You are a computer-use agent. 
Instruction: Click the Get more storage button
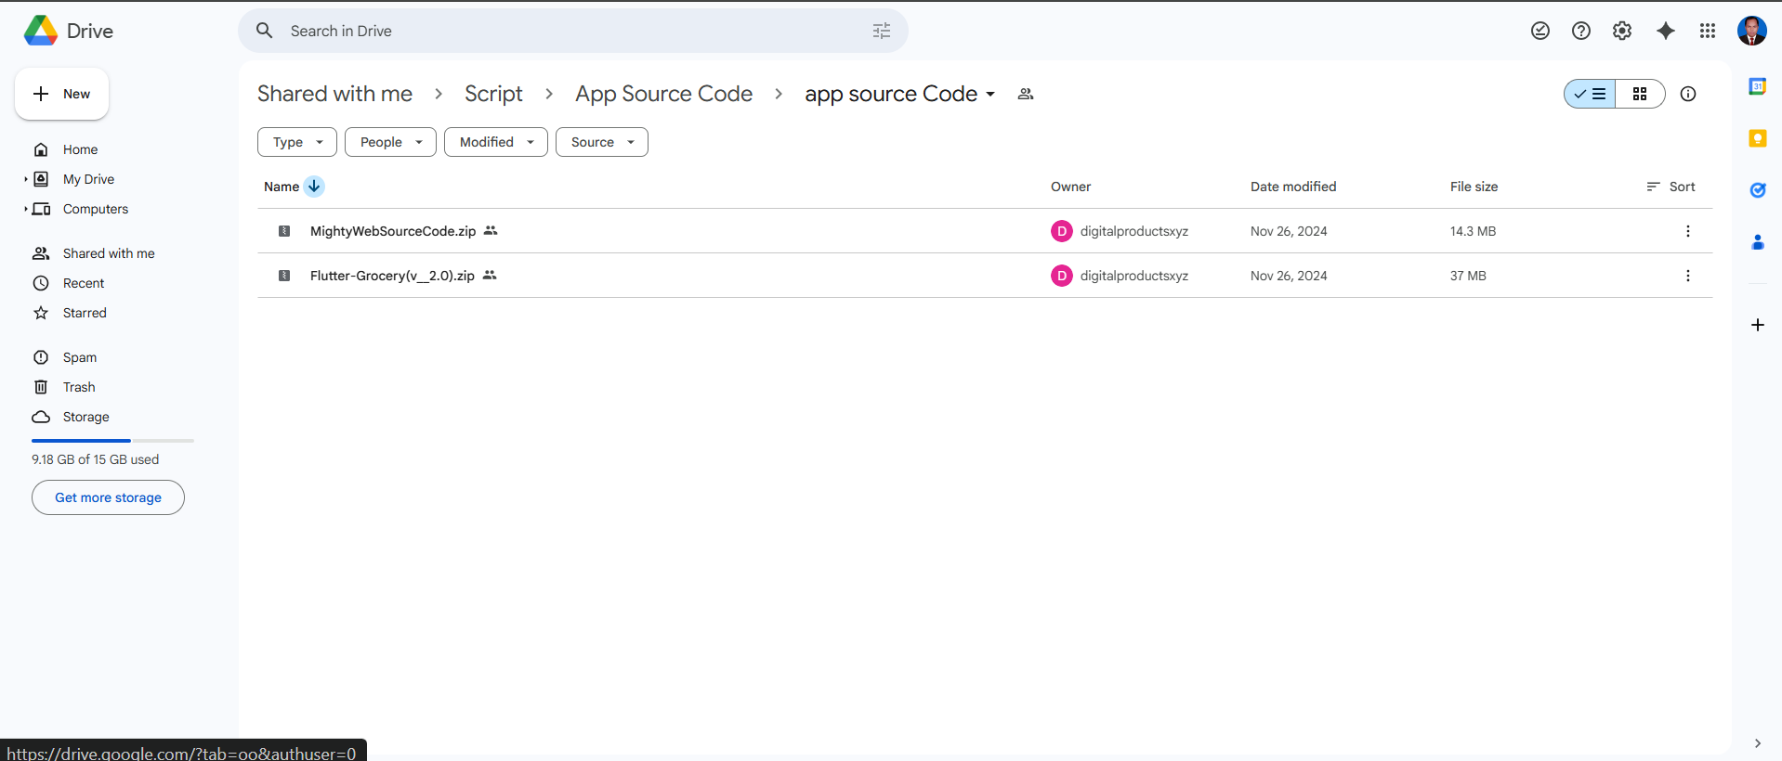click(x=108, y=497)
